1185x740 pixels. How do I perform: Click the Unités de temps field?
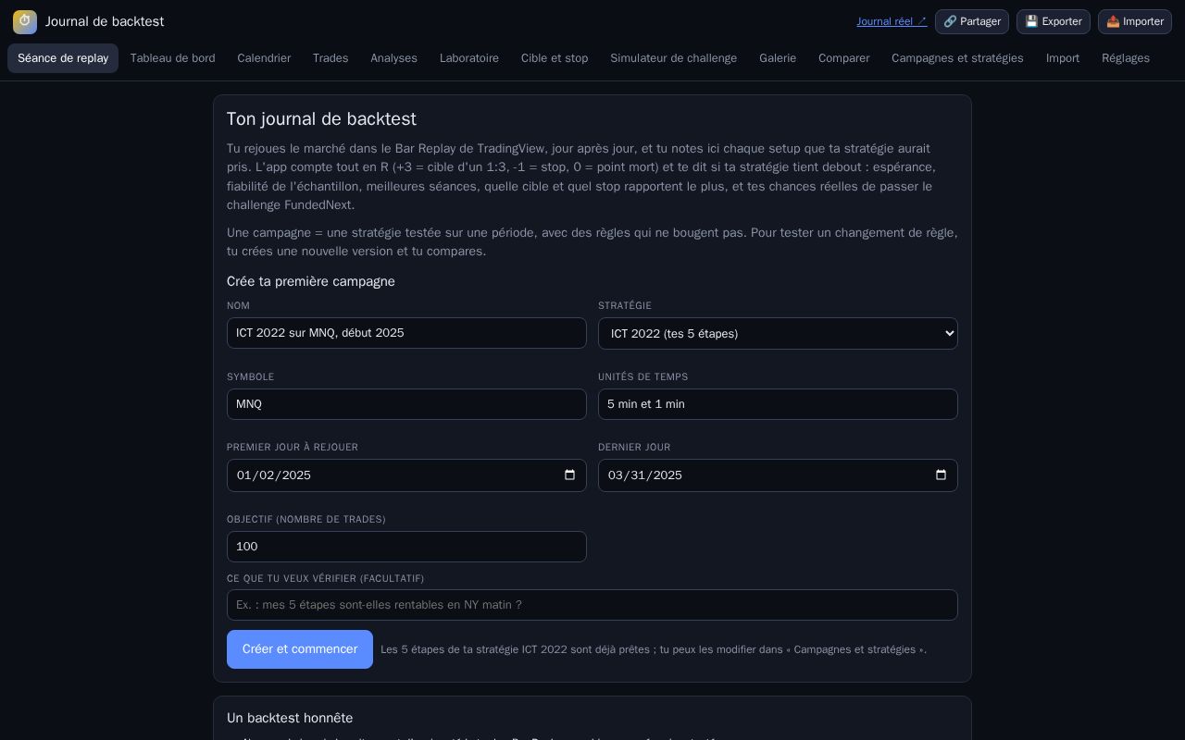tap(778, 404)
